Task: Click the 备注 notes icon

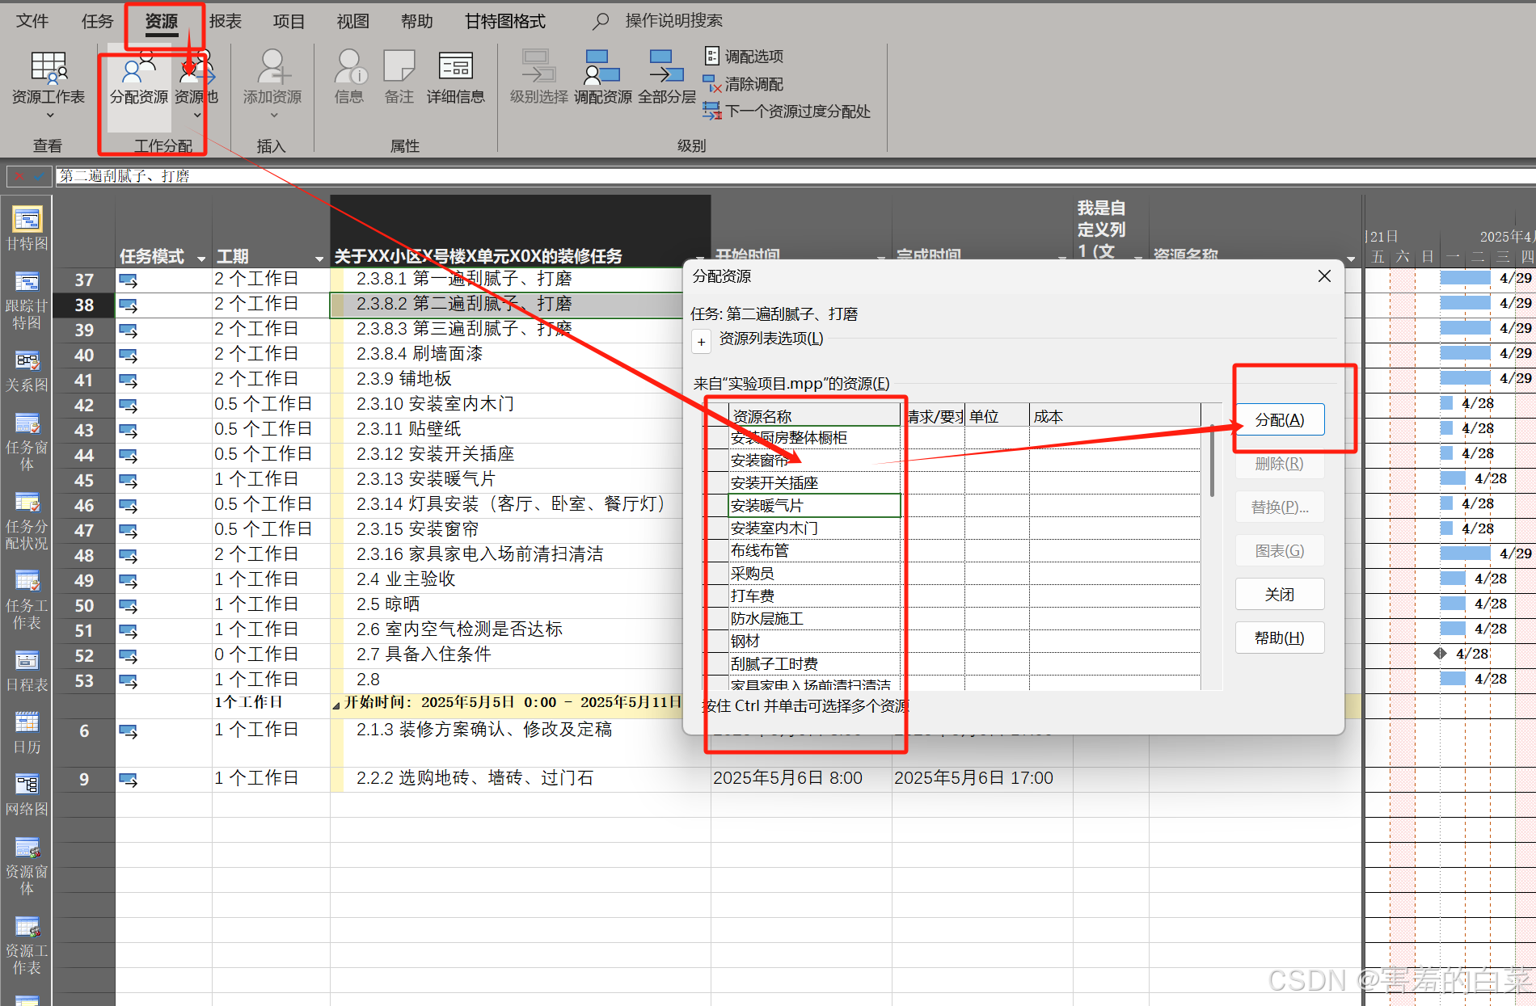Action: pos(399,77)
